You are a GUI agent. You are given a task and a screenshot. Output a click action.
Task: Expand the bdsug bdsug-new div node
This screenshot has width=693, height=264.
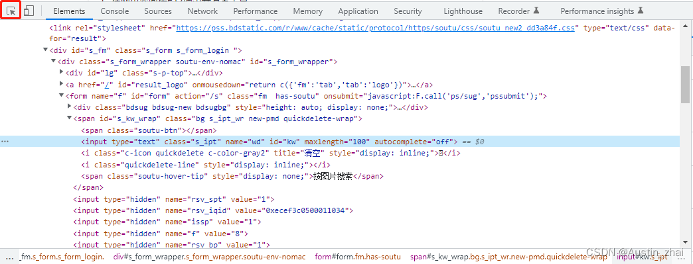click(x=70, y=107)
